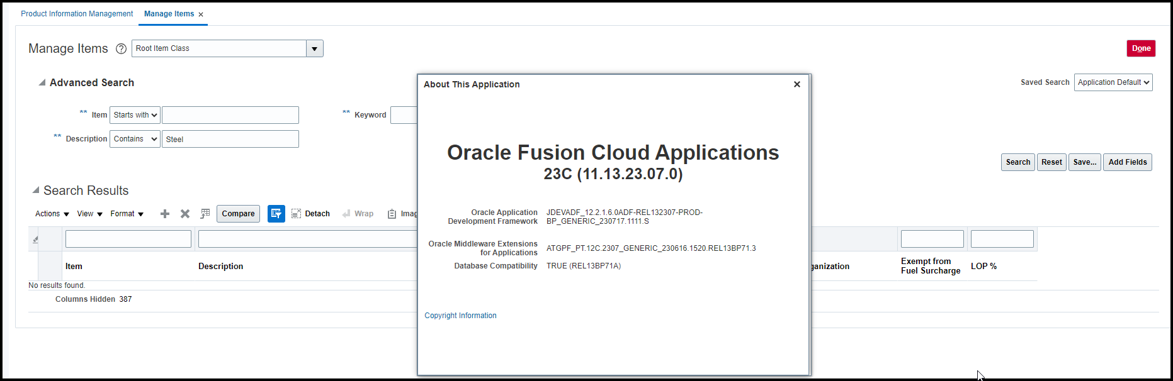Viewport: 1173px width, 381px height.
Task: Open the Description operator 'Contains' dropdown
Action: tap(135, 139)
